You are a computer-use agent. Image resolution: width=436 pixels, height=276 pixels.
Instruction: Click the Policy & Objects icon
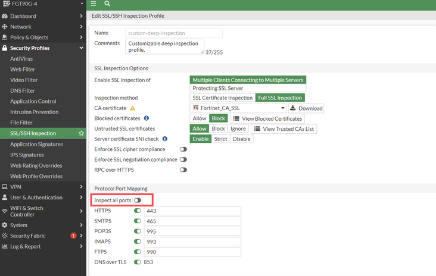[4, 37]
